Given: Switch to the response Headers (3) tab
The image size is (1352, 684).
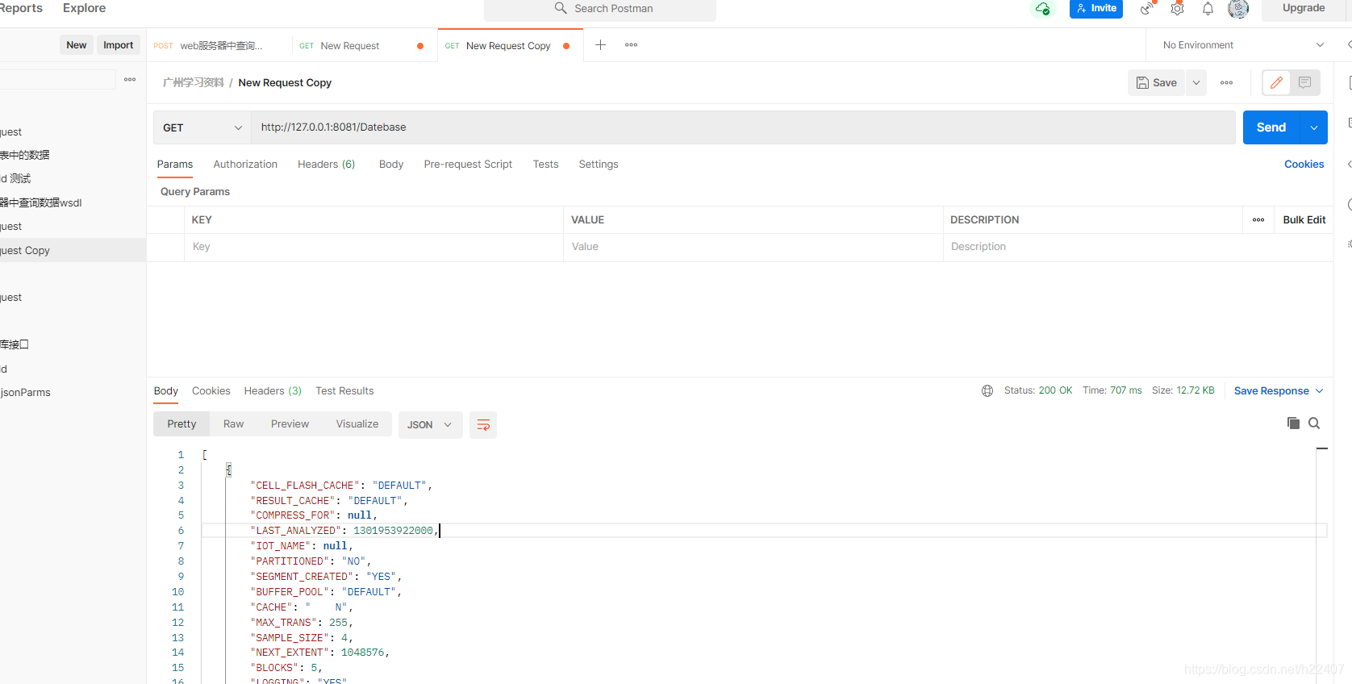Looking at the screenshot, I should [273, 390].
